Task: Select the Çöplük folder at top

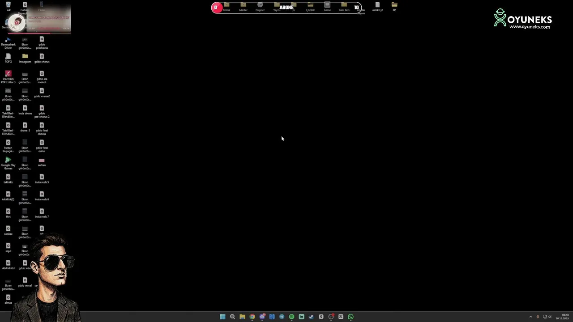Action: (310, 7)
